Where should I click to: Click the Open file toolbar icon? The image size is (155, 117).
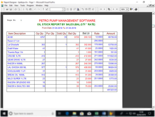(7, 9)
